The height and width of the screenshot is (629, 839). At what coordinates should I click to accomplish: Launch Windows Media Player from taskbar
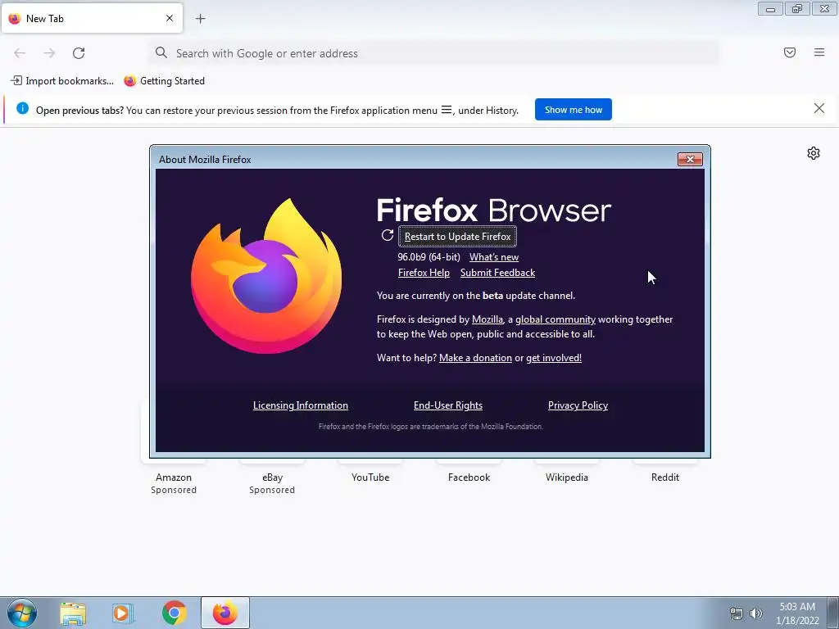[x=123, y=613]
